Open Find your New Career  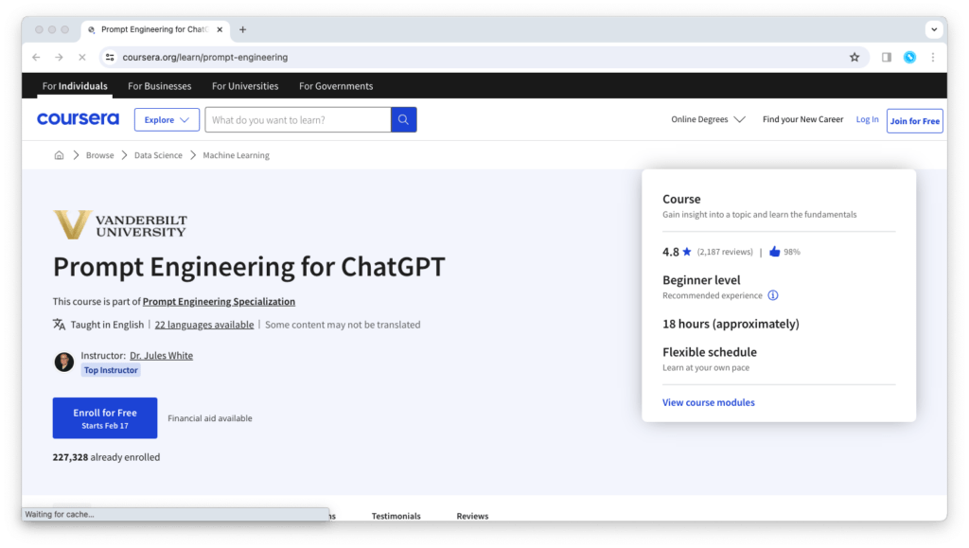click(x=802, y=119)
